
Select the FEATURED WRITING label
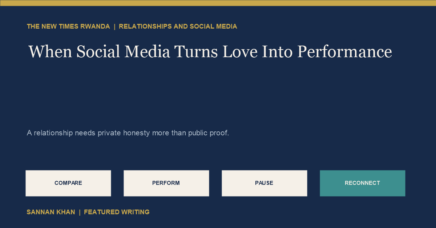117,212
